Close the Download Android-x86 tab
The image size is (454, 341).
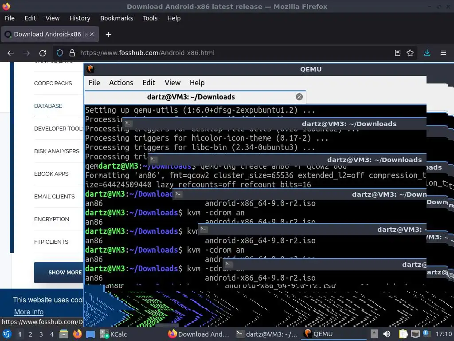[x=91, y=34]
